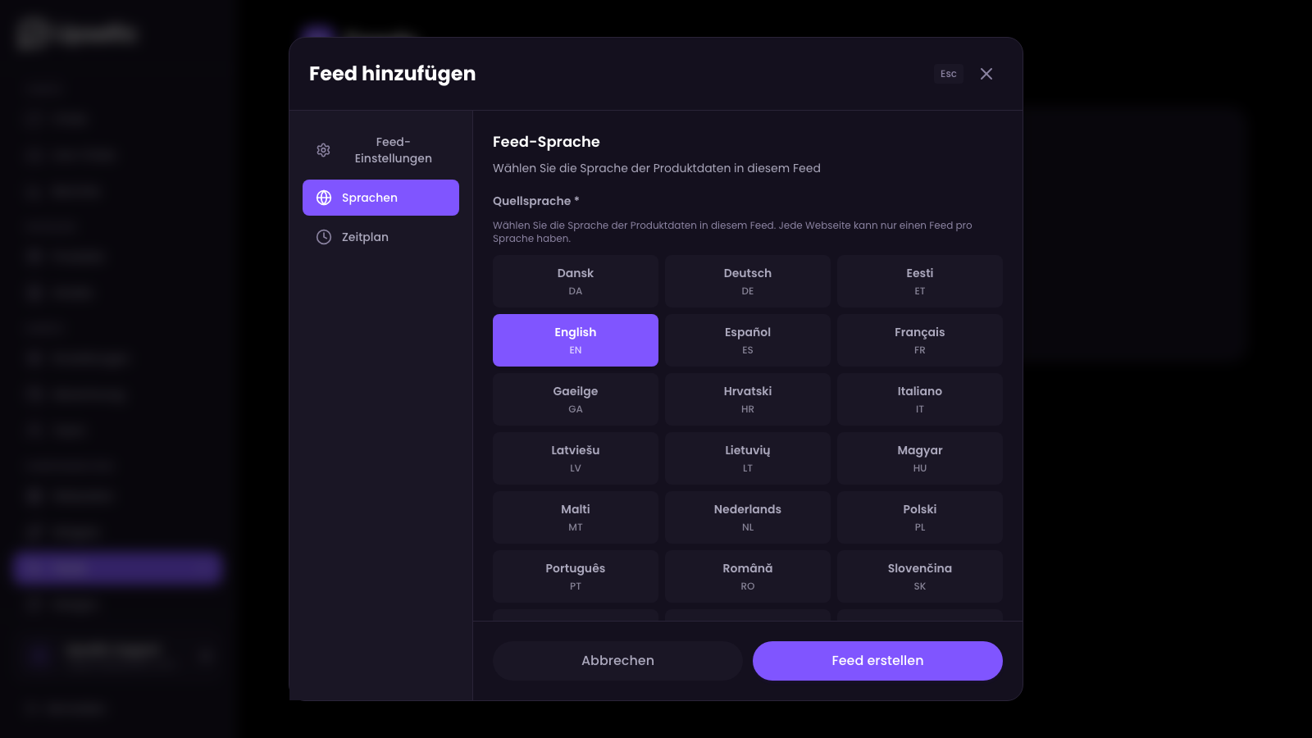This screenshot has width=1312, height=738.
Task: Click the gear icon next to Feed-Einstellungen
Action: tap(322, 150)
